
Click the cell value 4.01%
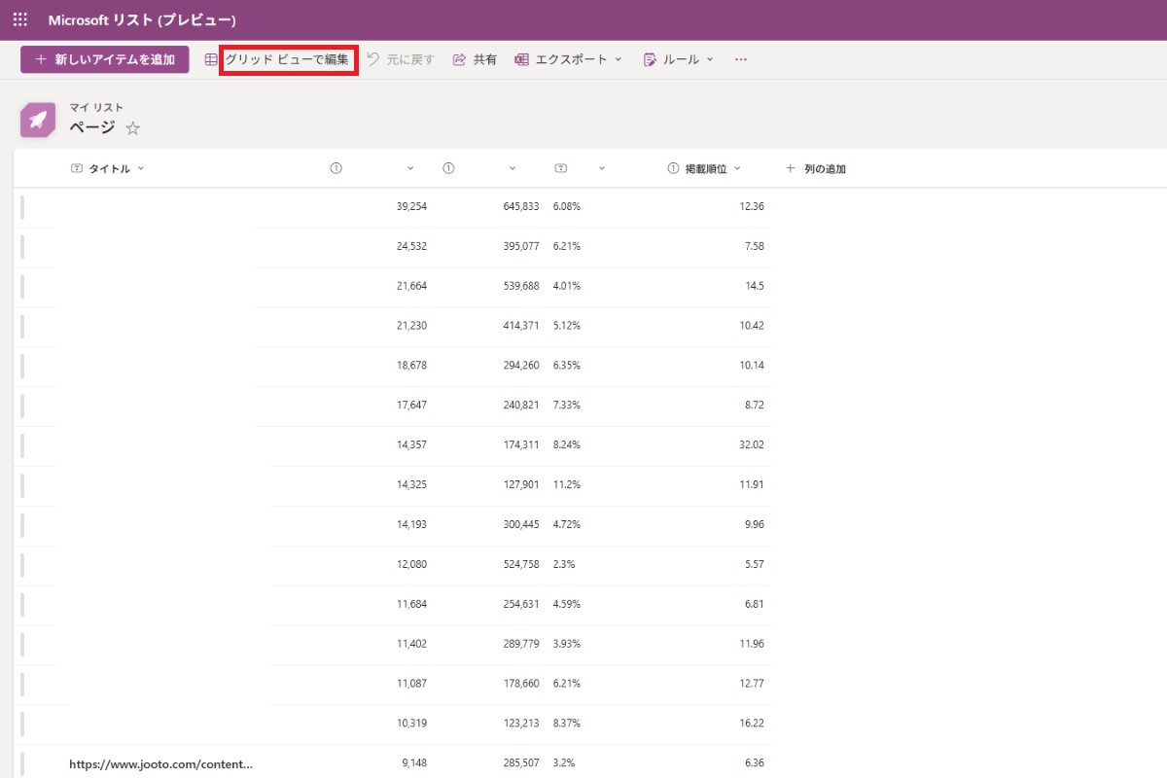(x=567, y=286)
